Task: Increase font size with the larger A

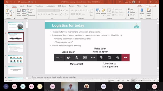Action: pyautogui.click(x=61, y=10)
